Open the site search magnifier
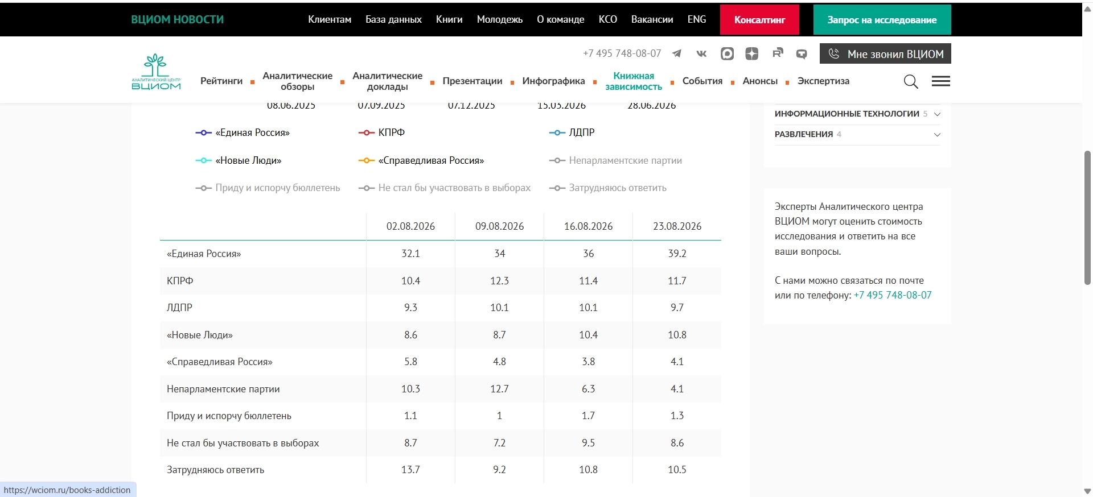1093x497 pixels. pyautogui.click(x=911, y=81)
